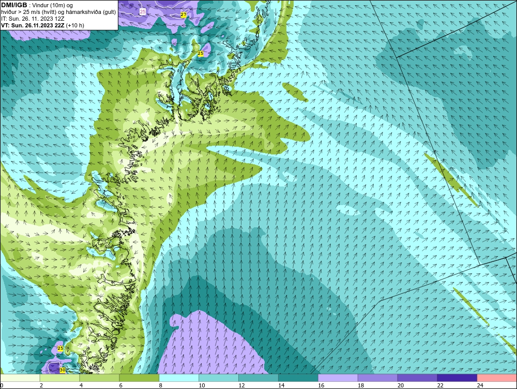
Task: Click the legend scale number 16
Action: coord(321,385)
